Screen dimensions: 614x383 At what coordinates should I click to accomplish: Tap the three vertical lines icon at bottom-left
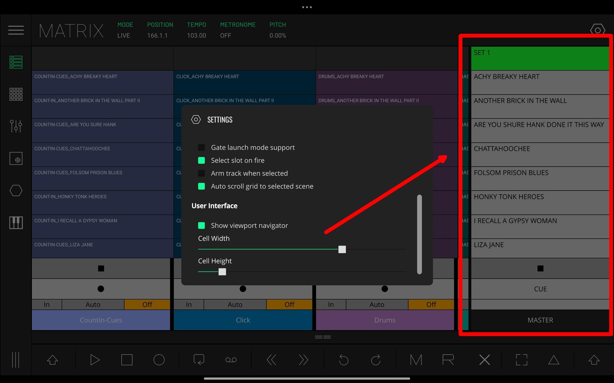pos(16,360)
